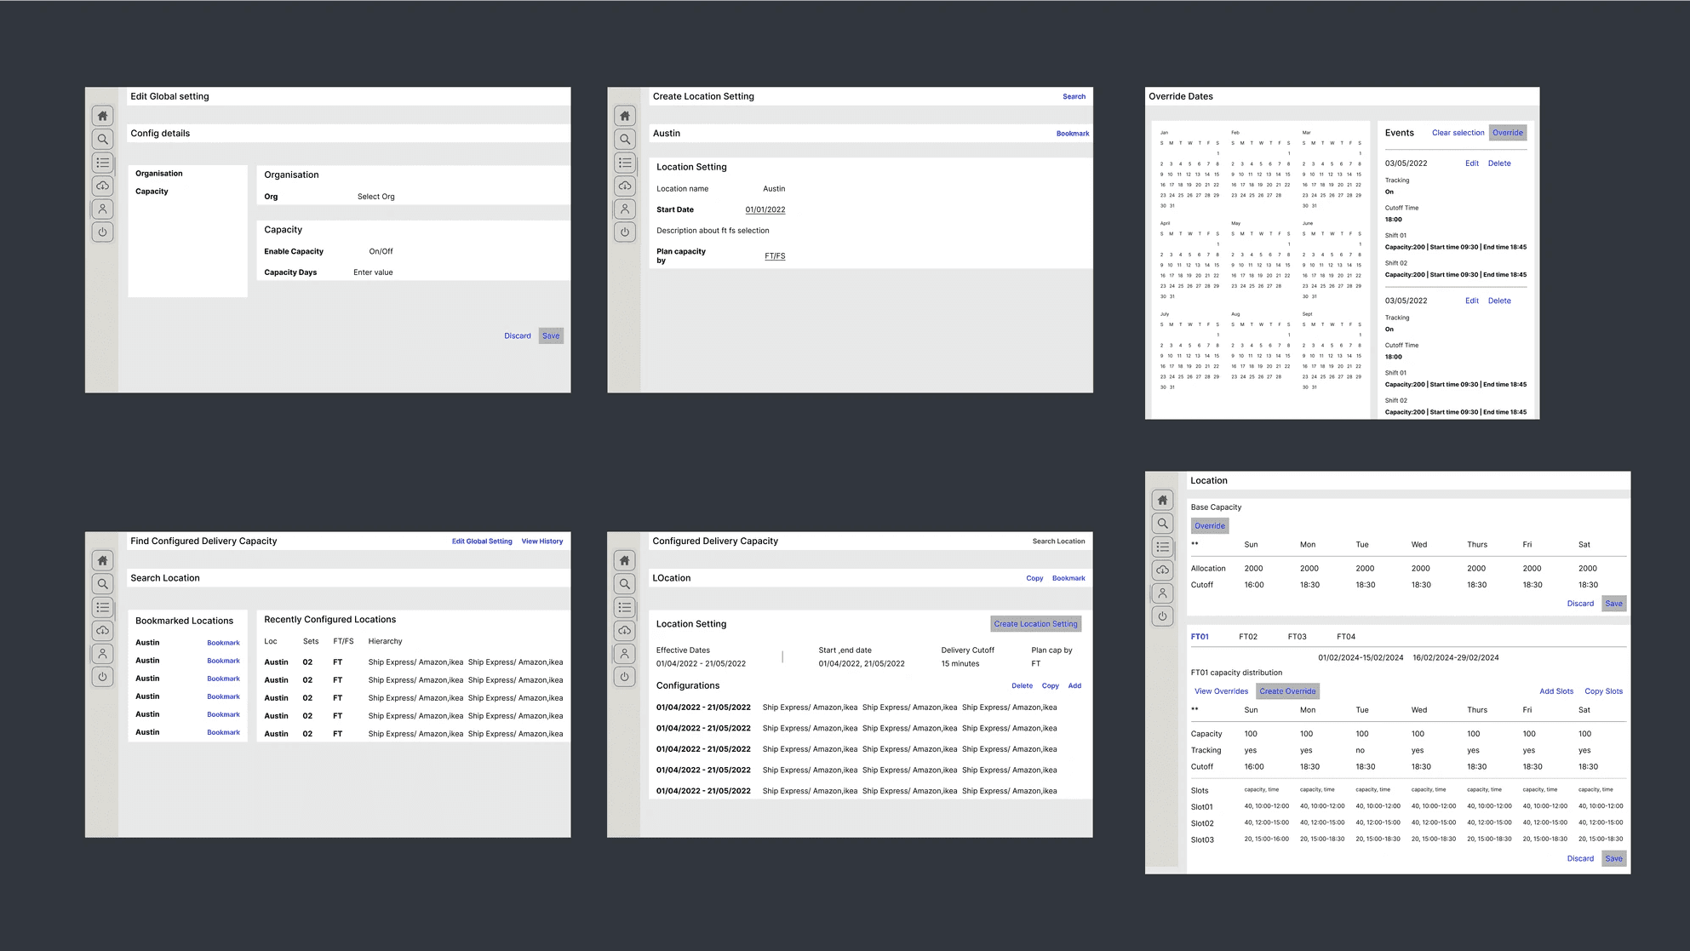Open list icon in Edit Global setting sidebar

pos(102,163)
